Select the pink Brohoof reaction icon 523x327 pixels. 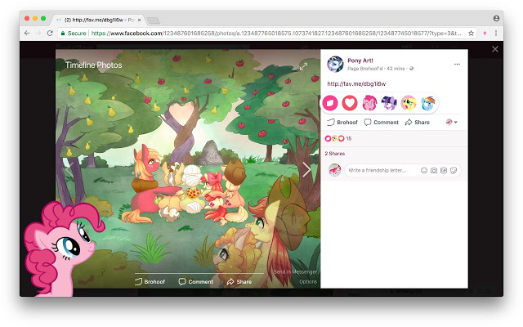(330, 103)
